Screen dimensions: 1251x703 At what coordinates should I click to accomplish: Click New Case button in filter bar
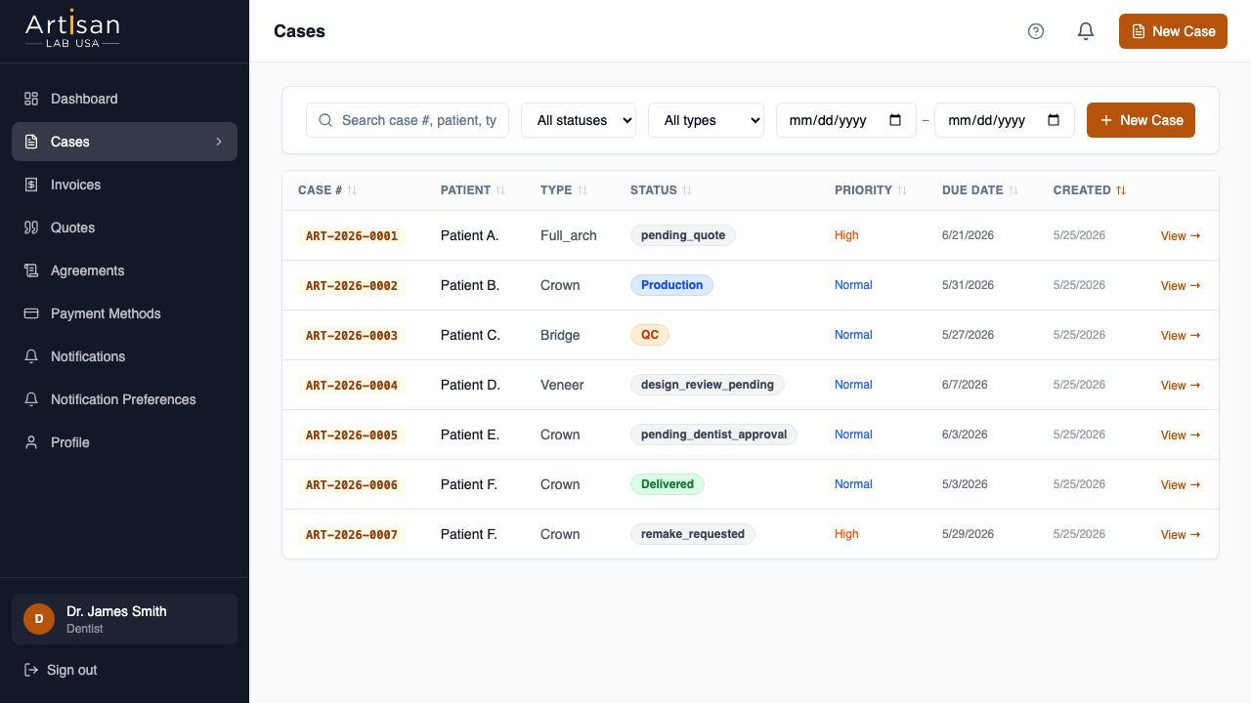[x=1141, y=120]
